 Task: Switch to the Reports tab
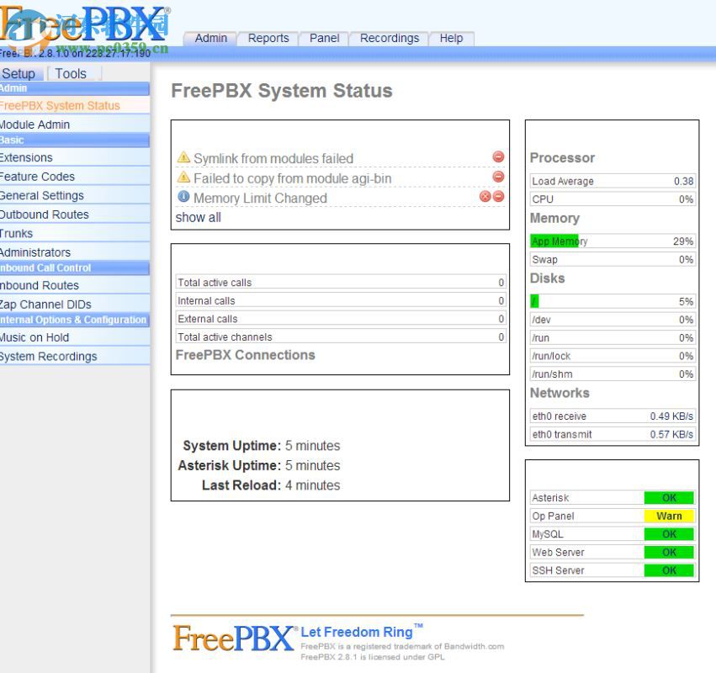point(268,38)
